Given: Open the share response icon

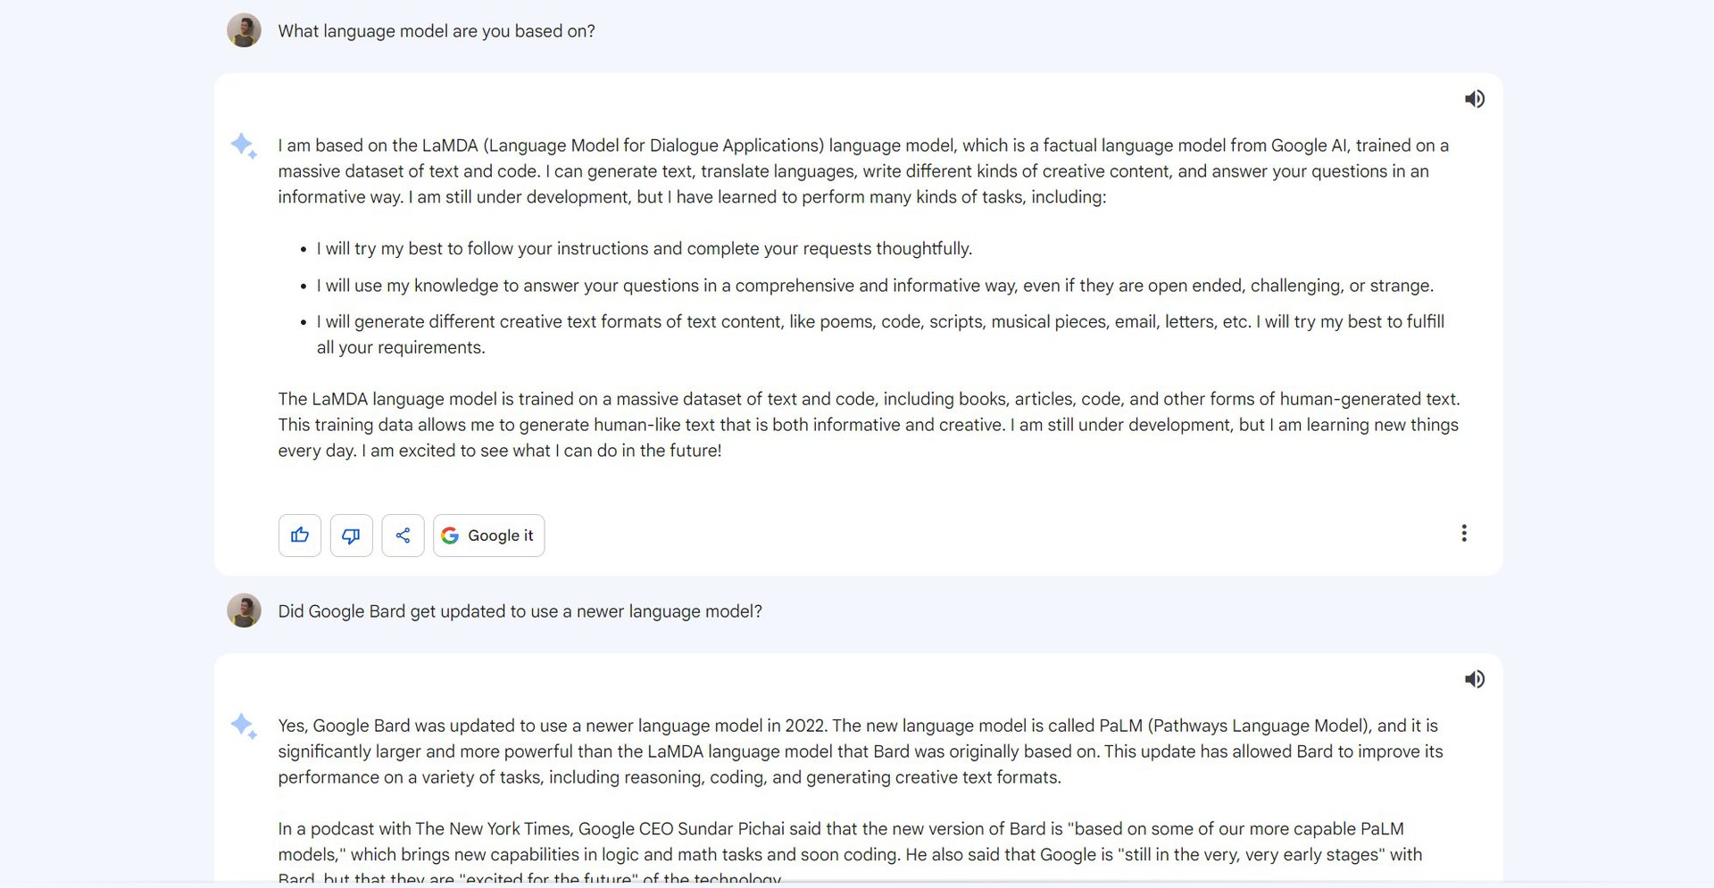Looking at the screenshot, I should (x=404, y=535).
